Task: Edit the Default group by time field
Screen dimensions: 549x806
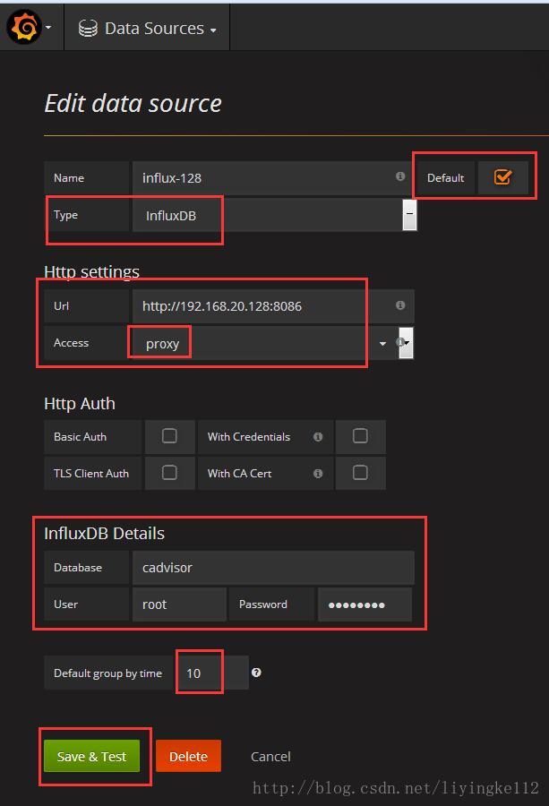Action: [211, 673]
